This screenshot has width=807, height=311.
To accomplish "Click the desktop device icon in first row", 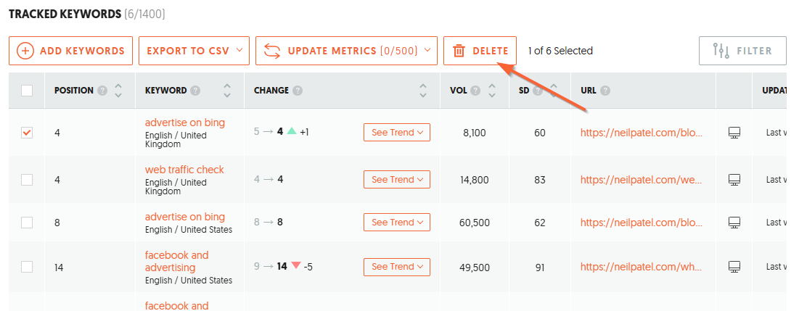I will pos(734,133).
